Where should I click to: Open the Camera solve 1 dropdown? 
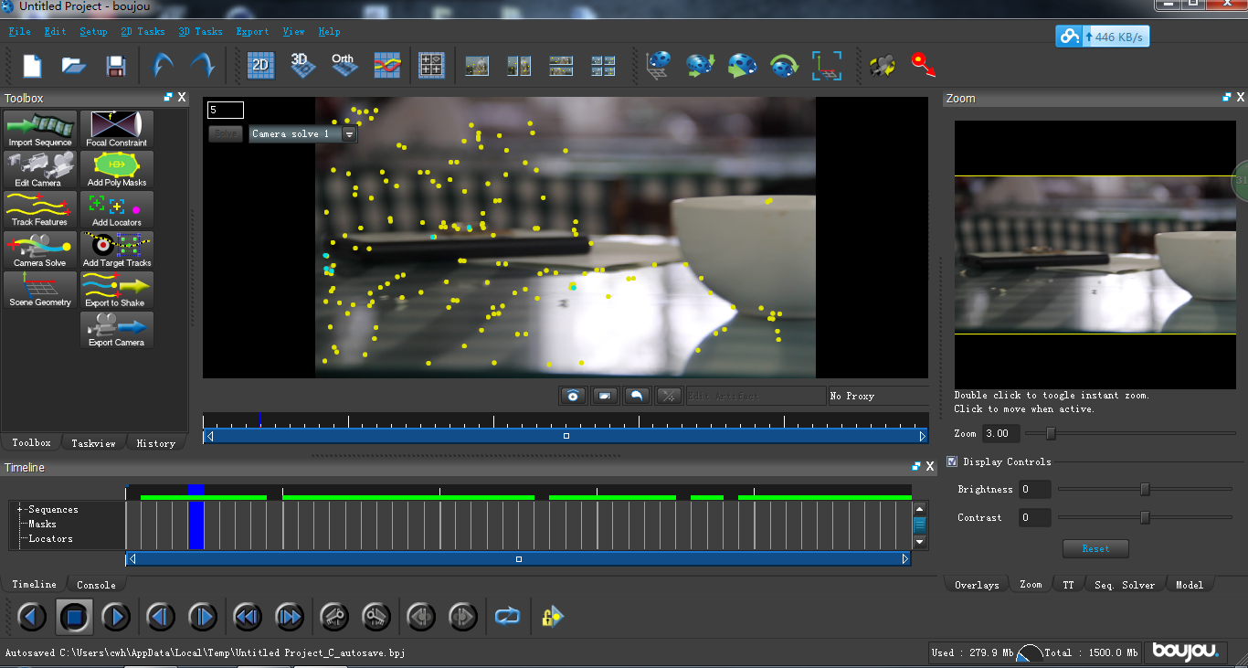pyautogui.click(x=349, y=134)
